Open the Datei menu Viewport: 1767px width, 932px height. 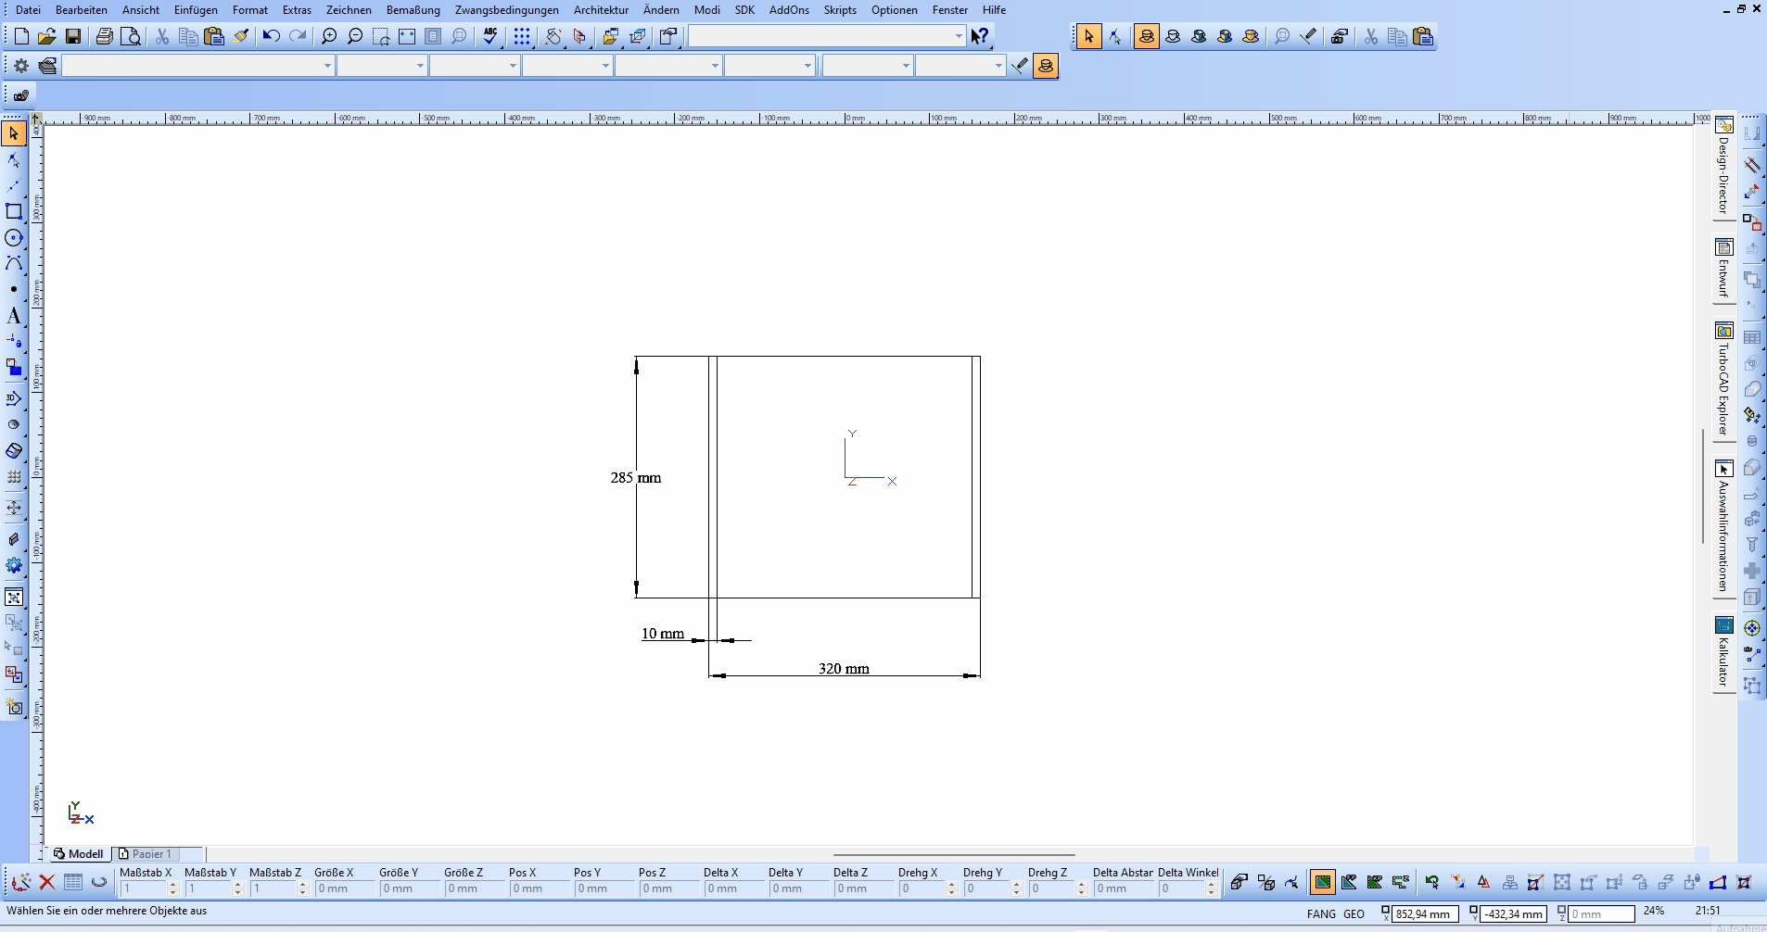coord(28,10)
